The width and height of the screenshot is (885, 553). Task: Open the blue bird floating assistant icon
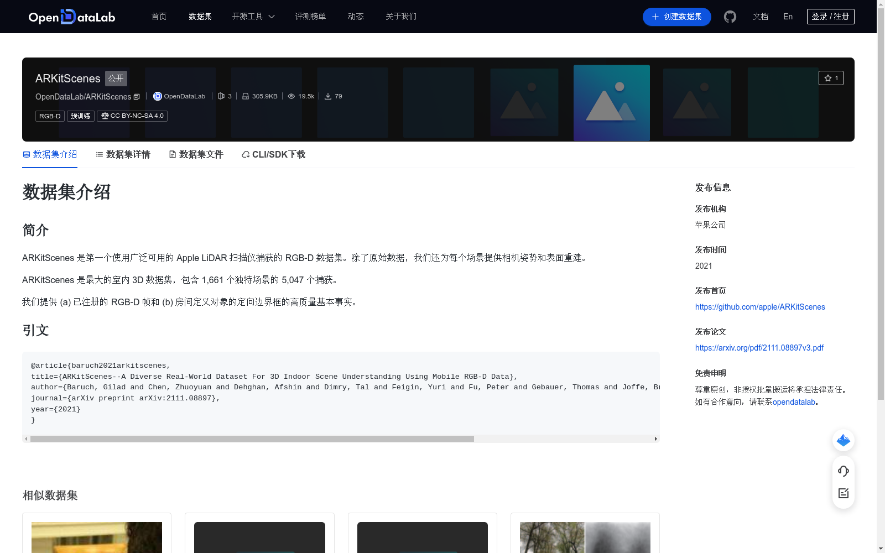tap(844, 440)
